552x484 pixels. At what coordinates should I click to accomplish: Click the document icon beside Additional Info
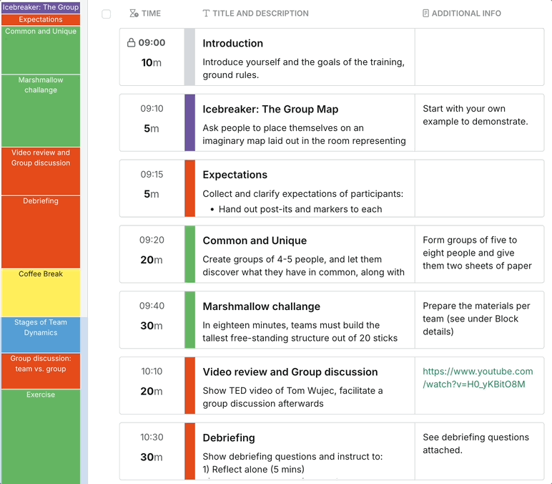click(426, 14)
